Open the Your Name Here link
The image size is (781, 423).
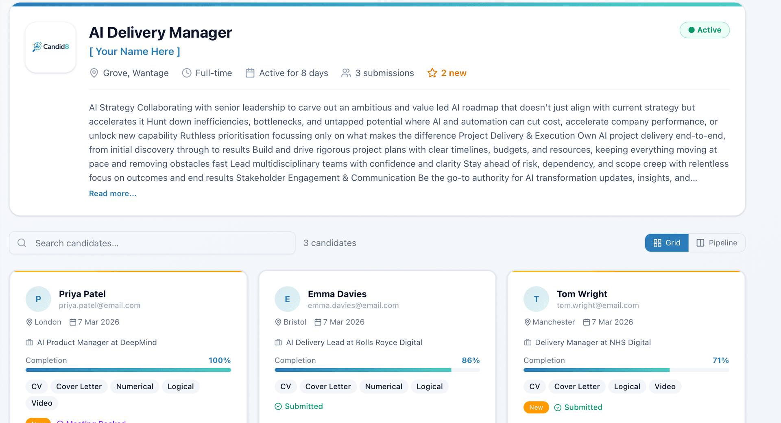tap(135, 52)
